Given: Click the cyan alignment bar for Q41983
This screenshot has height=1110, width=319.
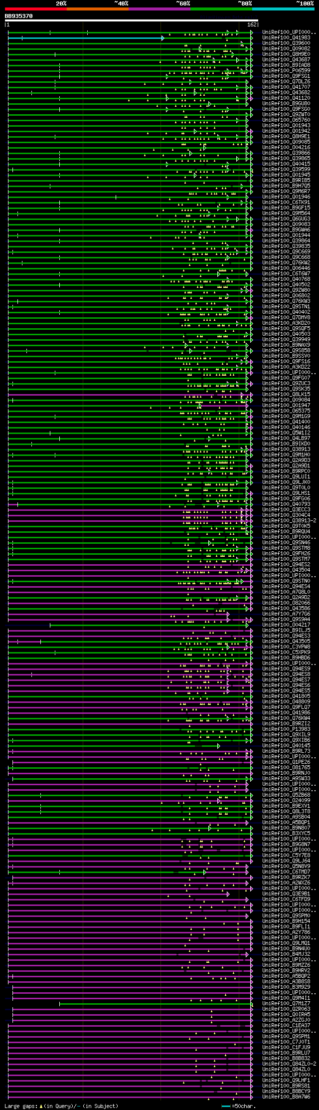Looking at the screenshot, I should click(x=86, y=38).
